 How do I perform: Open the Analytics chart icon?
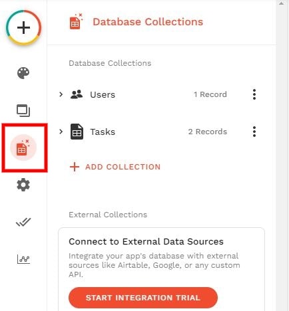23,259
